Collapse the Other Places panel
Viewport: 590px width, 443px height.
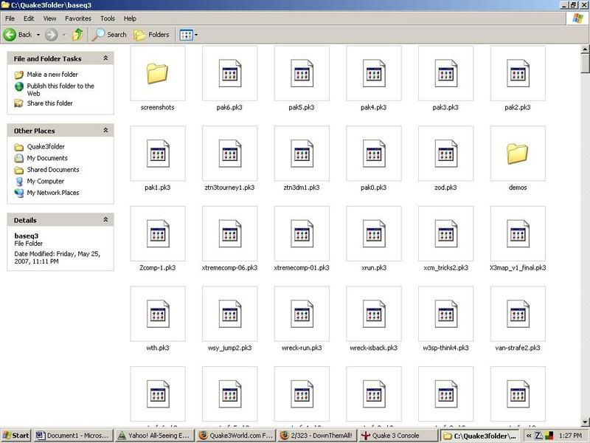105,131
